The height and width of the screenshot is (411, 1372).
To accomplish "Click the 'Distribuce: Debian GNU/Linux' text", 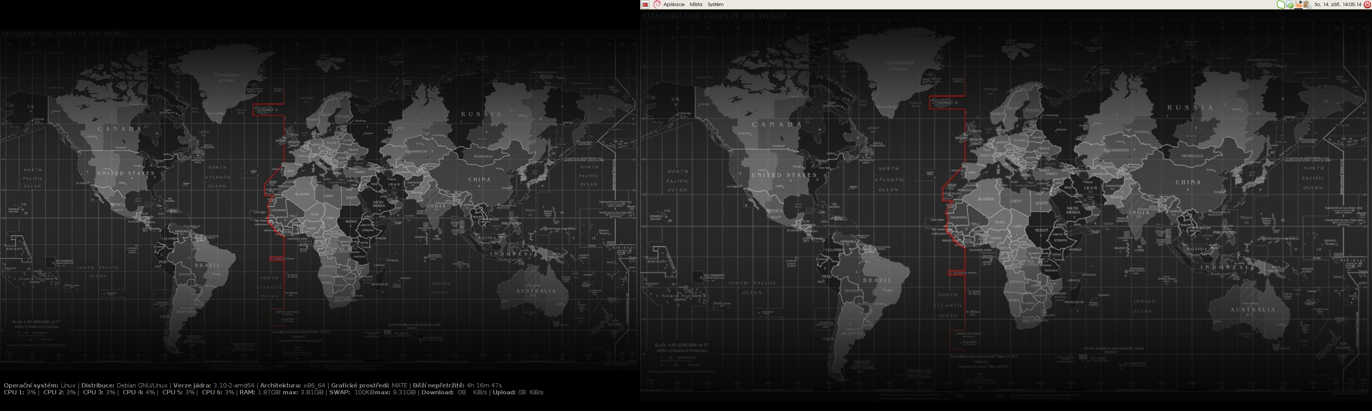I will point(124,385).
